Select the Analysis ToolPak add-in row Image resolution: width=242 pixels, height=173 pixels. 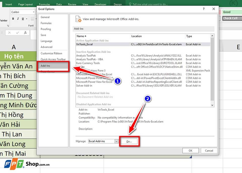point(143,56)
